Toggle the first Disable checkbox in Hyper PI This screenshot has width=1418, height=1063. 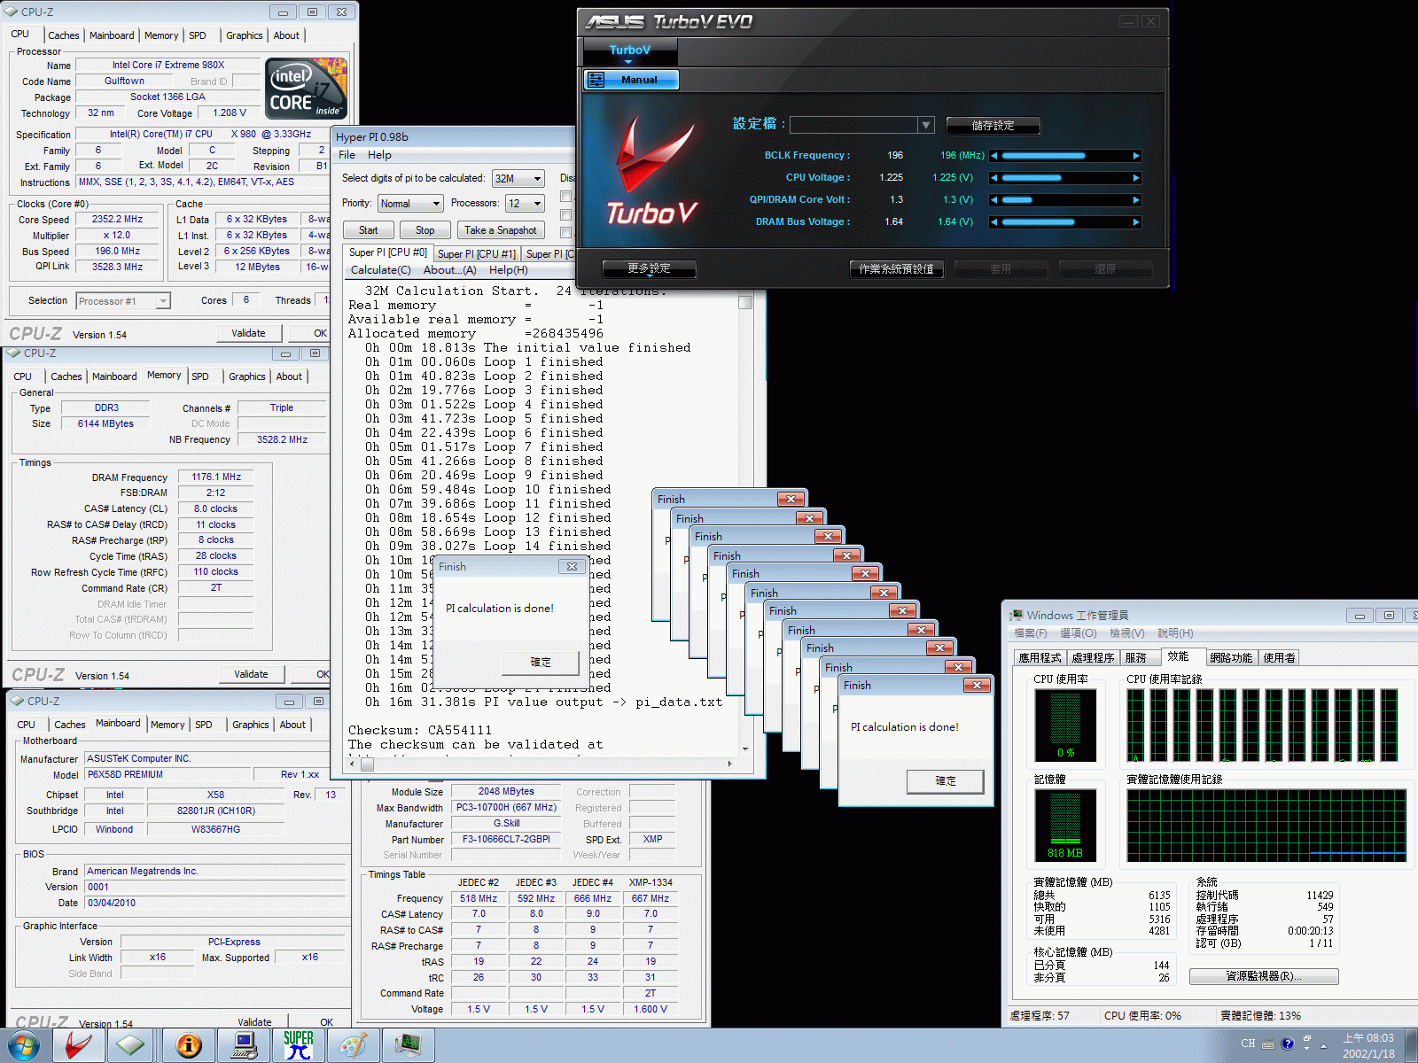pyautogui.click(x=566, y=197)
